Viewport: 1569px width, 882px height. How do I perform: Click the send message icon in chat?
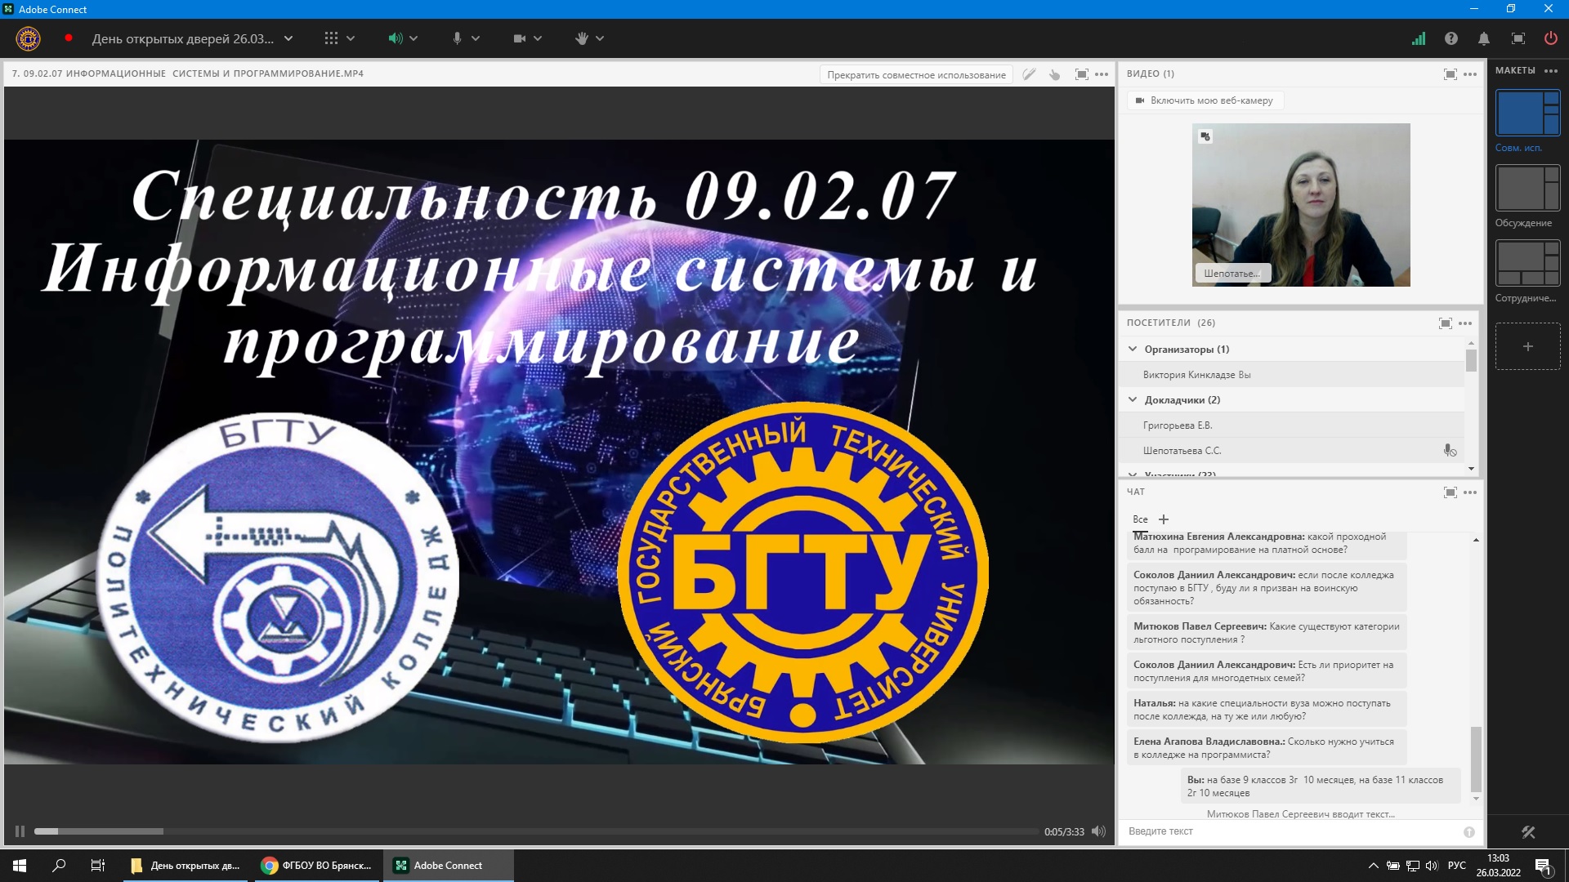1469,832
